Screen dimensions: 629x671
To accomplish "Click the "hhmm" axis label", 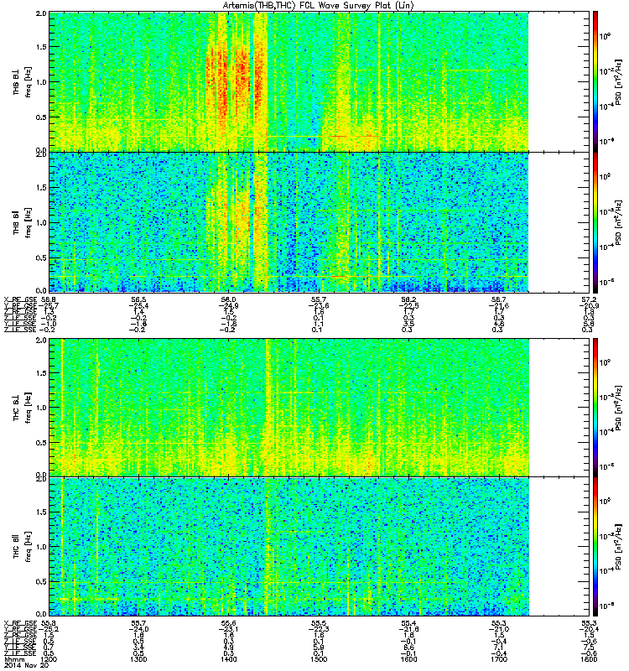I will point(13,659).
